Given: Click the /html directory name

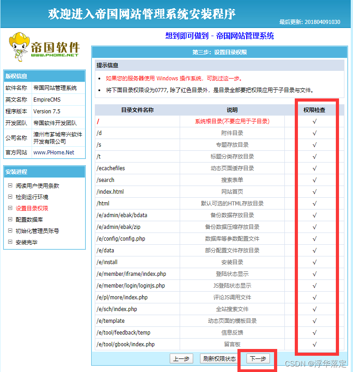Looking at the screenshot, I should (103, 204).
